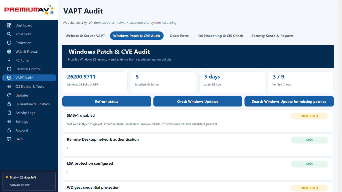Click the 26200.9711 OS build value
342x192 pixels.
tap(81, 77)
